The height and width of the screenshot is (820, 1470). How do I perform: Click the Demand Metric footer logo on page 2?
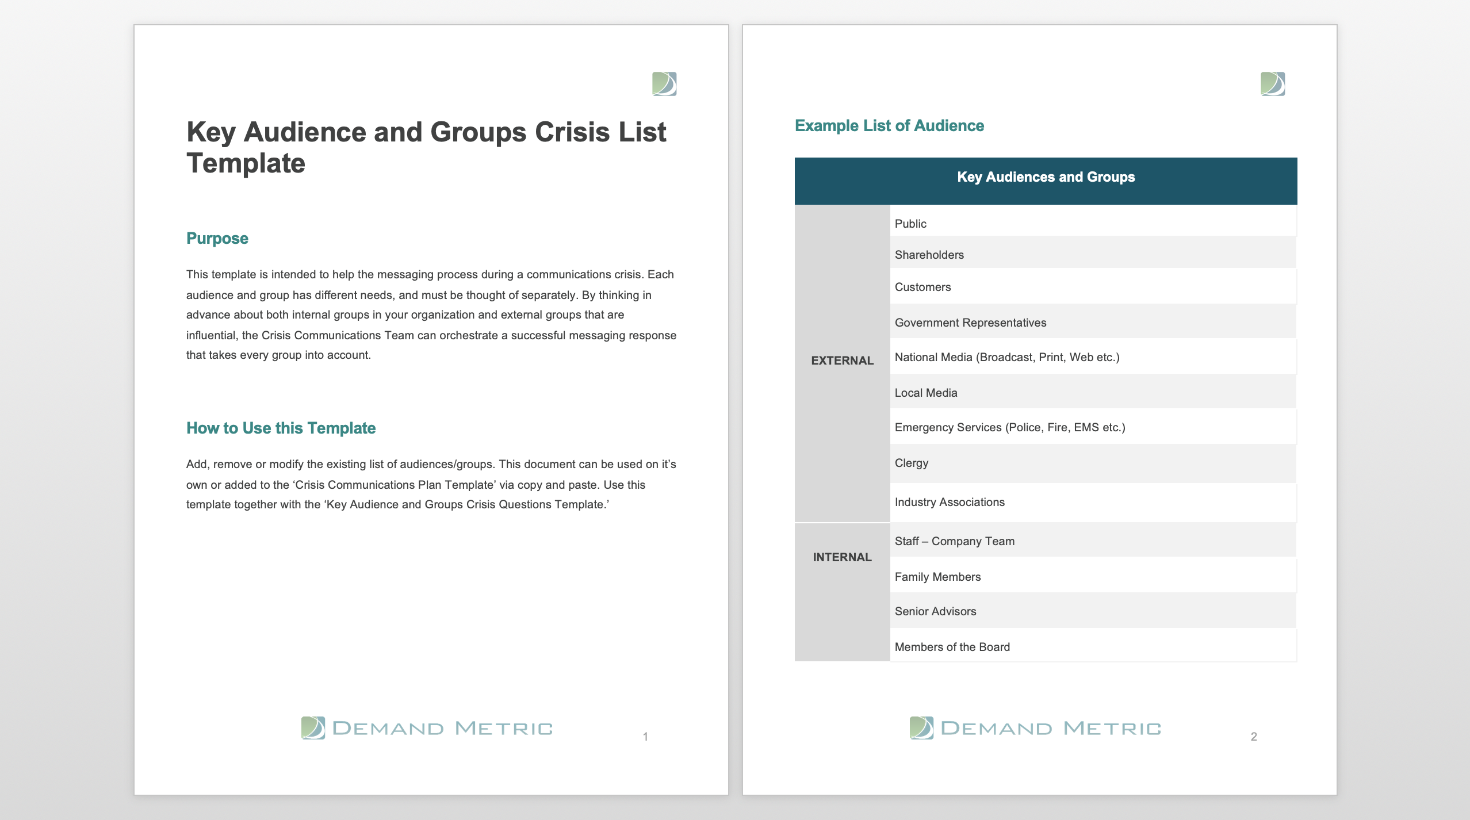1035,728
